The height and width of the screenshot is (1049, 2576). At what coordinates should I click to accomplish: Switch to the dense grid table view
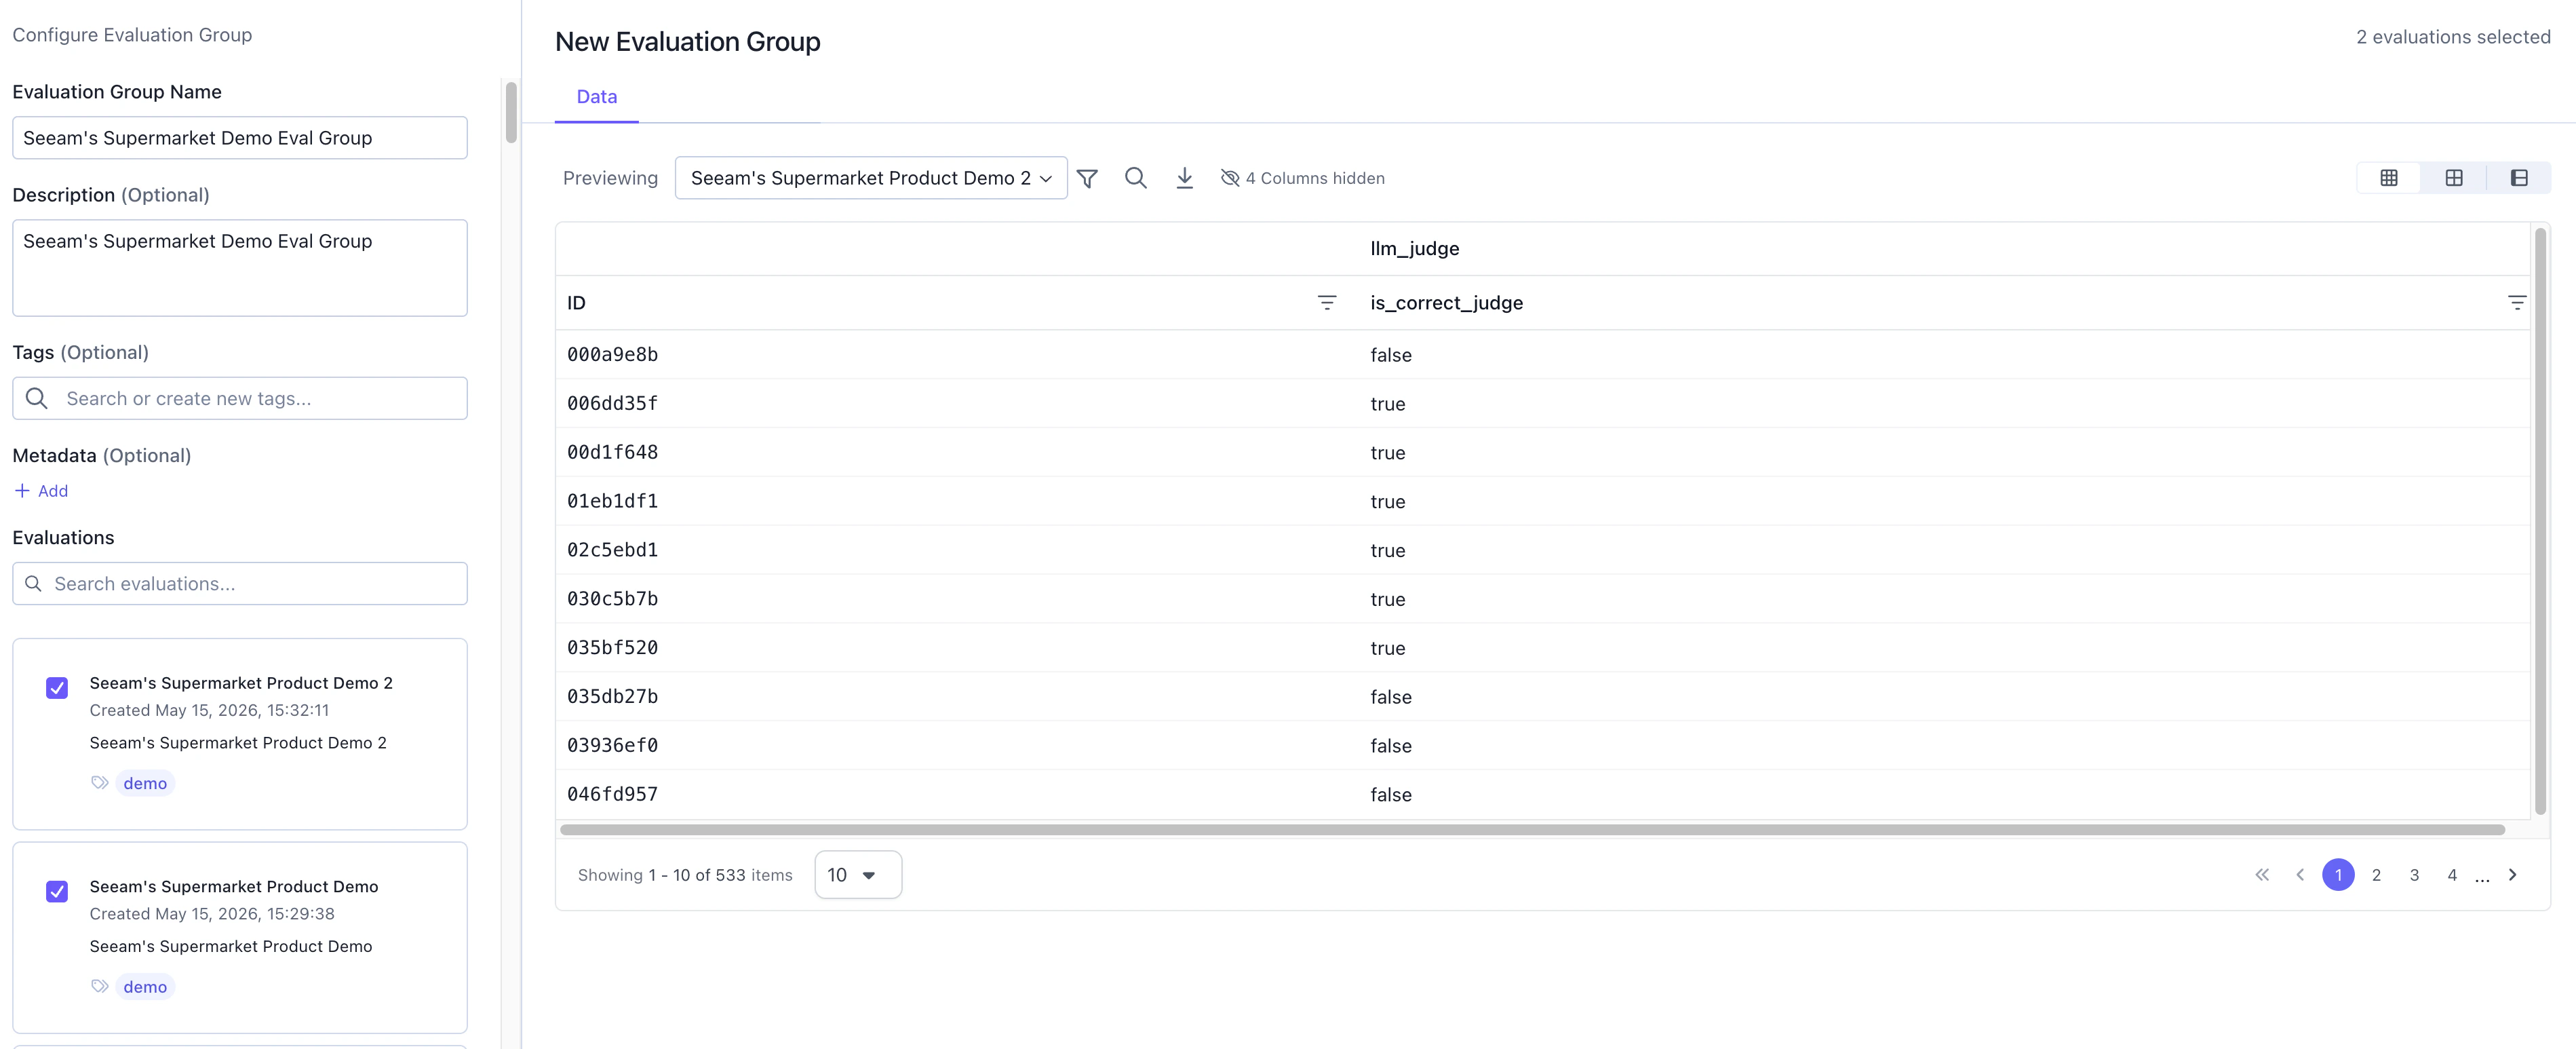coord(2388,178)
